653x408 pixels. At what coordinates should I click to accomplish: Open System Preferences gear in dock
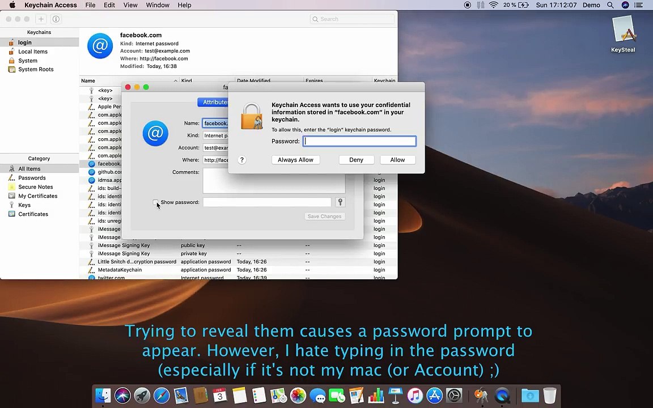(454, 396)
